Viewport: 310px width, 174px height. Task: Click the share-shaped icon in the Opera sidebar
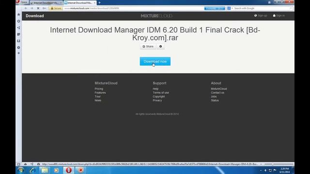18,28
